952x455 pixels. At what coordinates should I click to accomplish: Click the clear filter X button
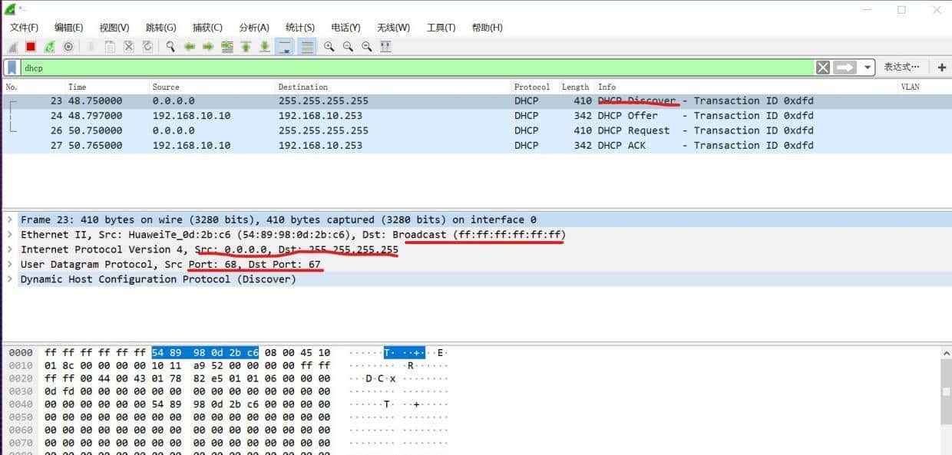pyautogui.click(x=822, y=68)
